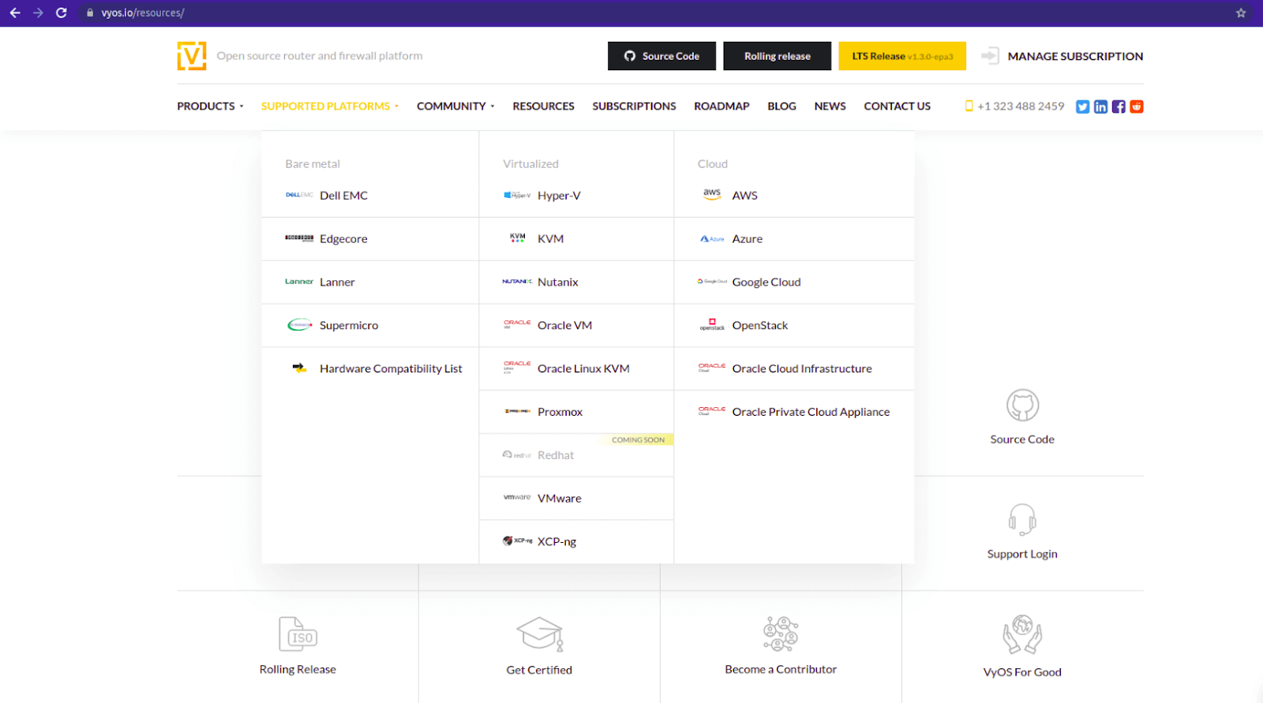The width and height of the screenshot is (1263, 703).
Task: Click the Edgecore logo icon
Action: 299,238
